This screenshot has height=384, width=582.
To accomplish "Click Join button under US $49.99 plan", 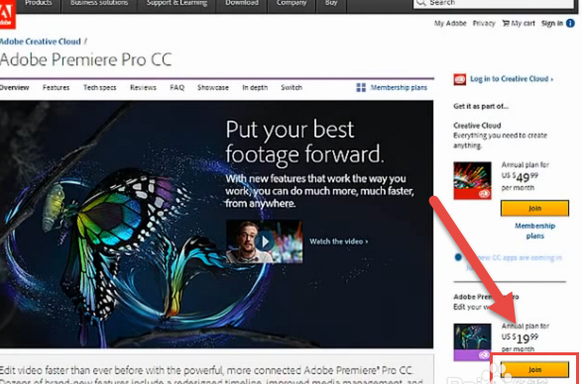I will click(534, 208).
